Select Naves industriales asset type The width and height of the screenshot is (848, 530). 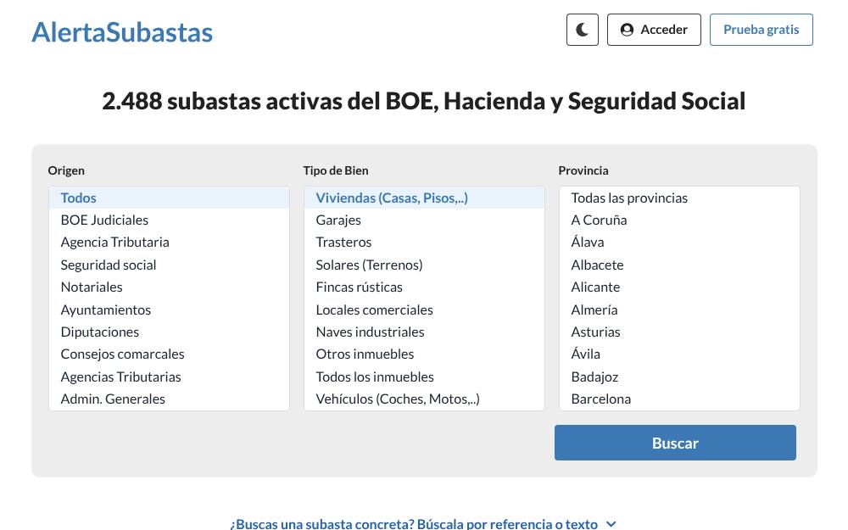424,332
